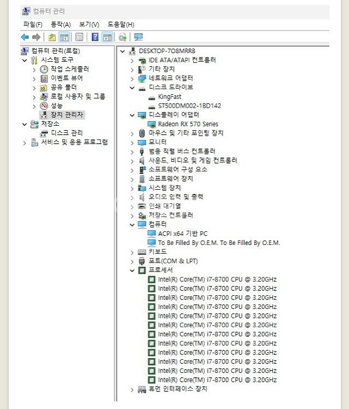This screenshot has height=409, width=349.
Task: Click the blue Help question mark icon
Action: 95,37
